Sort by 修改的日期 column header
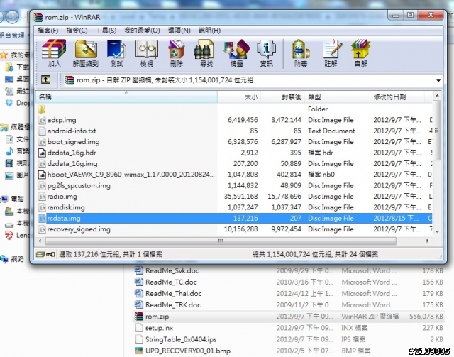This screenshot has height=357, width=454. click(x=397, y=97)
